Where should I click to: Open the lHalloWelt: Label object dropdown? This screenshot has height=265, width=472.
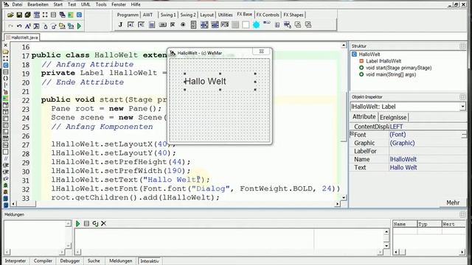(462, 107)
